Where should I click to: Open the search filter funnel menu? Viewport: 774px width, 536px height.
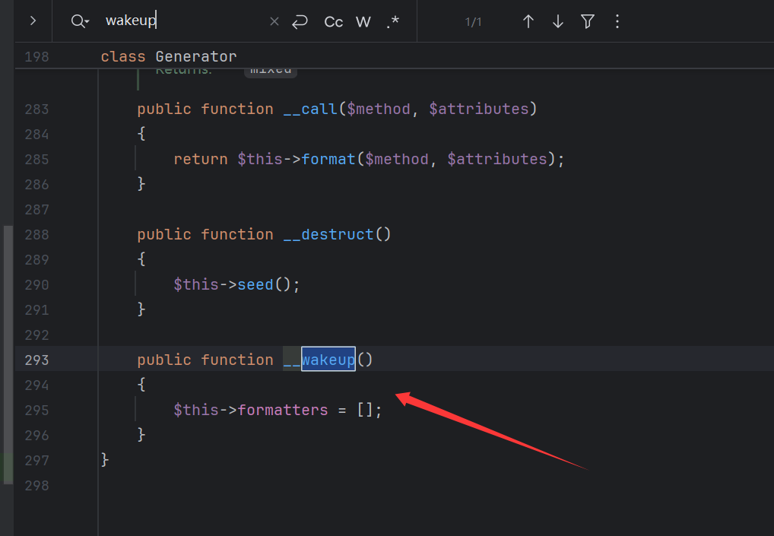pos(588,22)
